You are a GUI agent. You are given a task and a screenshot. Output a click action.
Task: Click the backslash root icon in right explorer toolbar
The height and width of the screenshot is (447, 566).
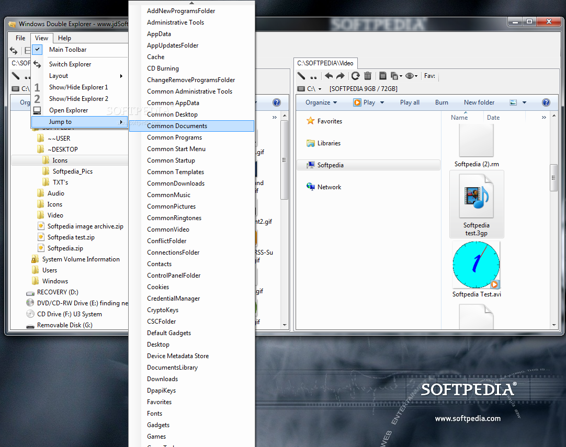[301, 76]
